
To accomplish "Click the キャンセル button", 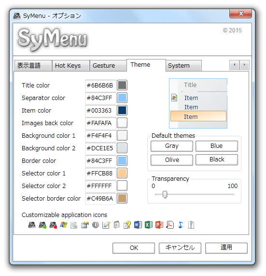I will tap(180, 248).
